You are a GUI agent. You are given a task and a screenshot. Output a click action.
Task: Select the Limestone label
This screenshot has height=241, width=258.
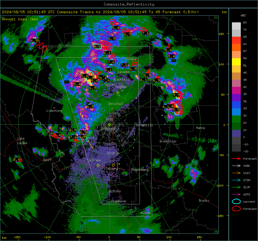(54, 111)
